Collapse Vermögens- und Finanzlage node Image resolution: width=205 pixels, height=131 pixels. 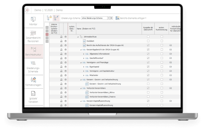pos(81,63)
